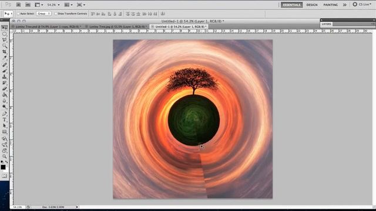Open Mini Bridge from the application bar

[x=28, y=5]
